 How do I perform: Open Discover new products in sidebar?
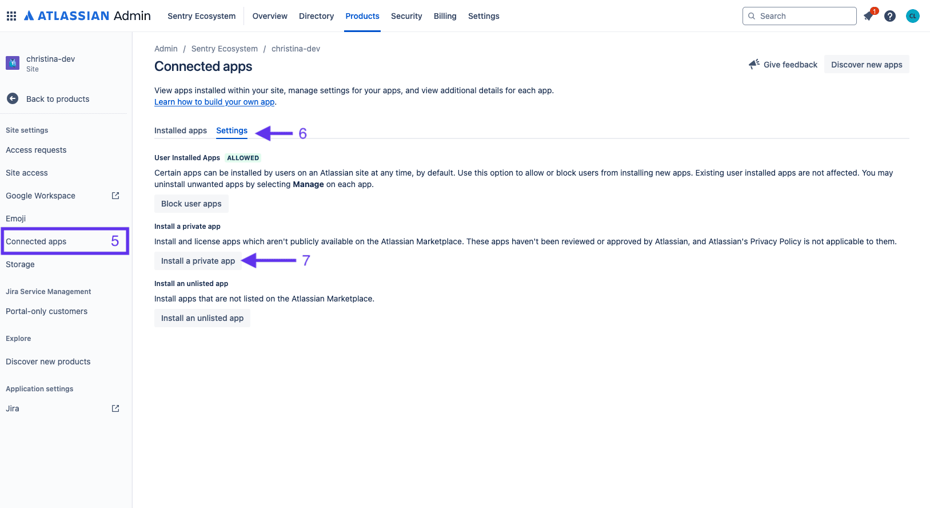(x=48, y=362)
